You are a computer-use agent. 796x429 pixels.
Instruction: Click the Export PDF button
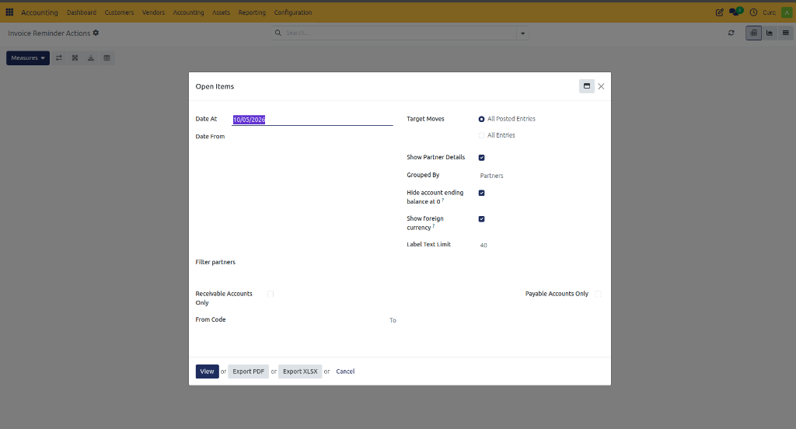(x=248, y=371)
